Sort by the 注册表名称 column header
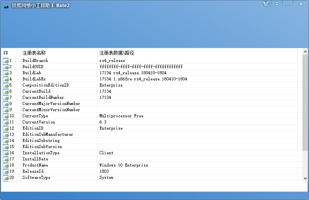 click(59, 53)
